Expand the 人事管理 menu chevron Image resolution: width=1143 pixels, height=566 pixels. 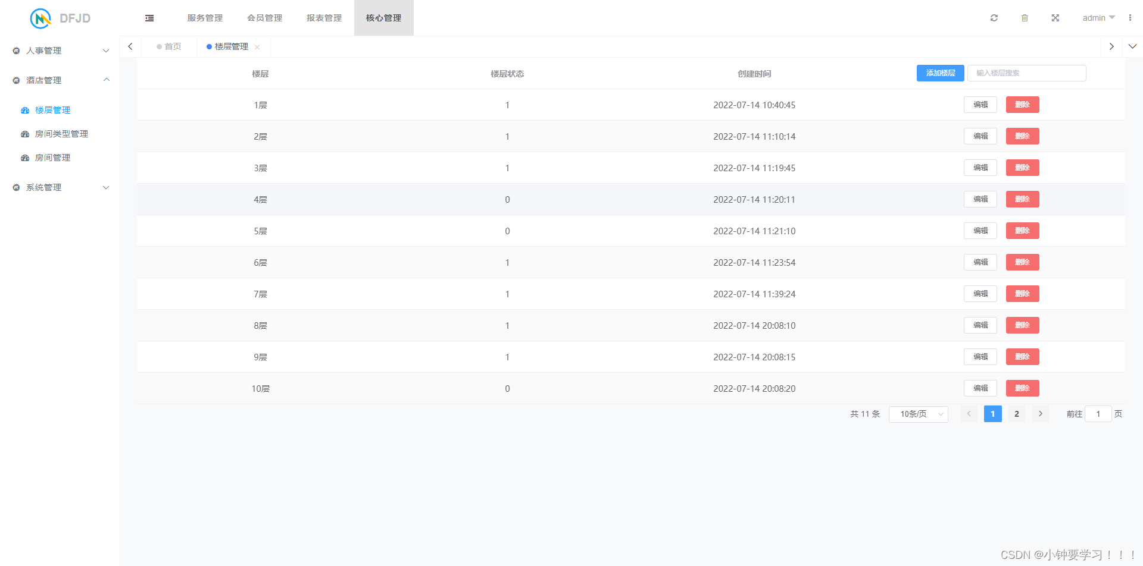[x=106, y=51]
